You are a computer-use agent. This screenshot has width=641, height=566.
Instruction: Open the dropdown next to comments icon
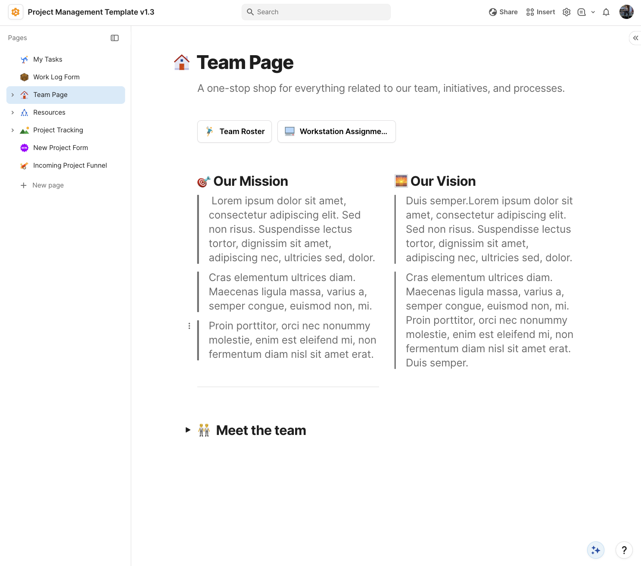pos(593,12)
